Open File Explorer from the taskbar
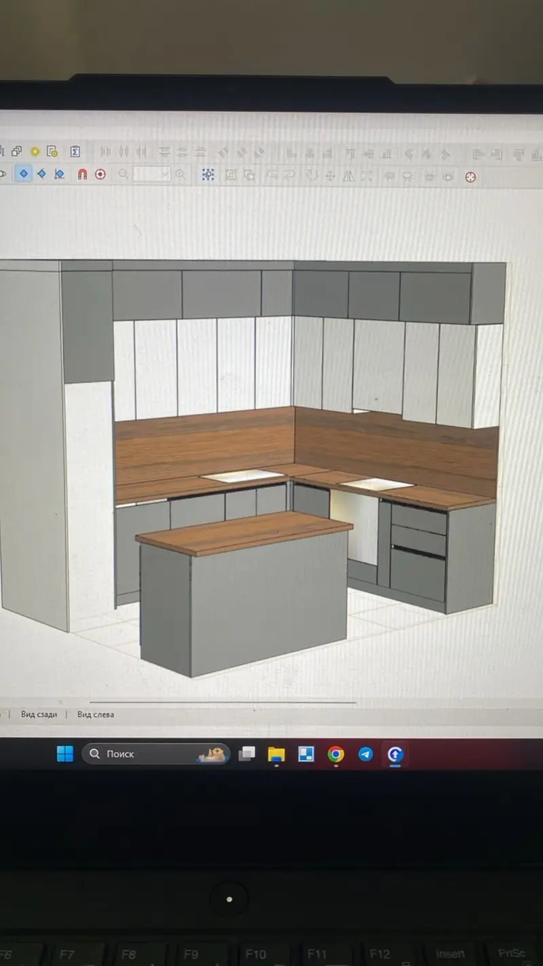The width and height of the screenshot is (543, 966). click(276, 754)
